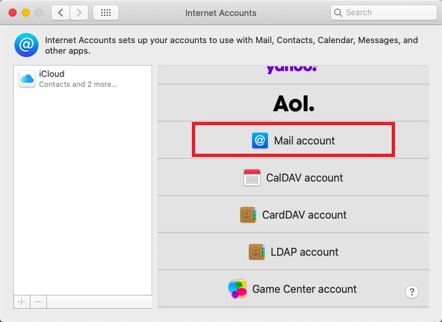Image resolution: width=442 pixels, height=322 pixels.
Task: Click the CalDAV calendar icon
Action: point(252,178)
